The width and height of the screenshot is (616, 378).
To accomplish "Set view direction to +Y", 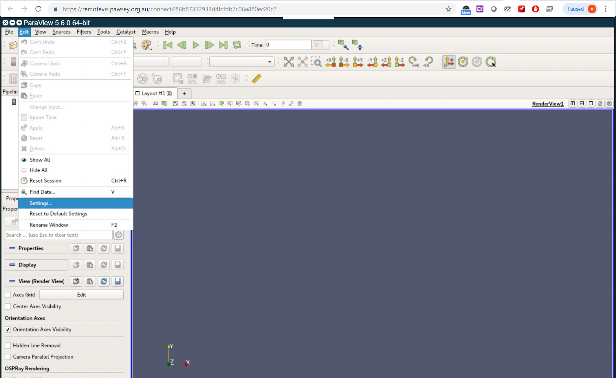I will 358,62.
